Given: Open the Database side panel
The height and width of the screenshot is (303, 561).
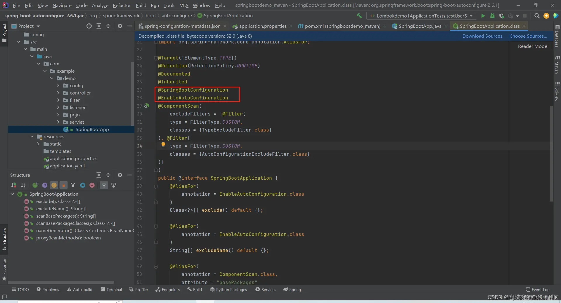Looking at the screenshot, I should click(557, 36).
